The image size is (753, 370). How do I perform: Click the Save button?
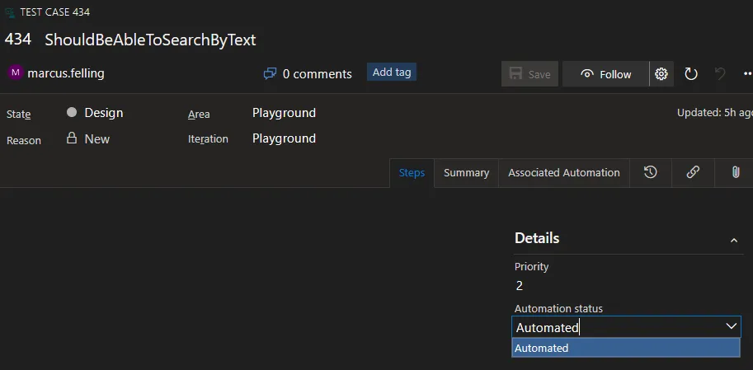[529, 74]
